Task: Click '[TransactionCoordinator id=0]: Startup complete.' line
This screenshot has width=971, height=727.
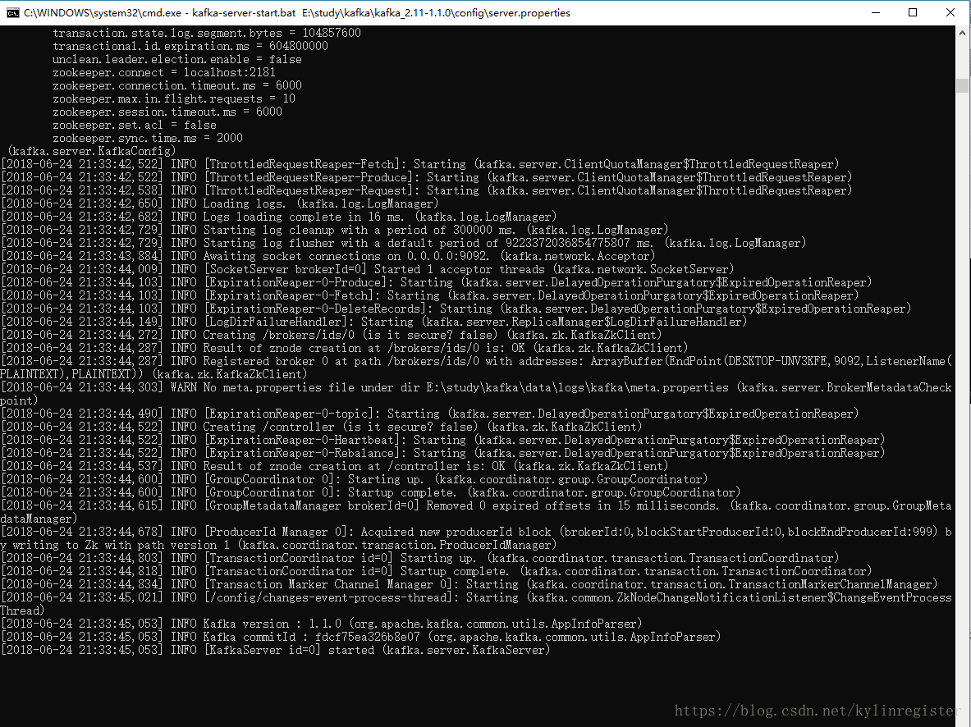Action: [x=436, y=572]
